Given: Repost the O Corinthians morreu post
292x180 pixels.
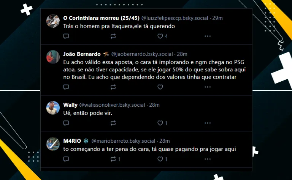Looking at the screenshot, I should tap(113, 36).
